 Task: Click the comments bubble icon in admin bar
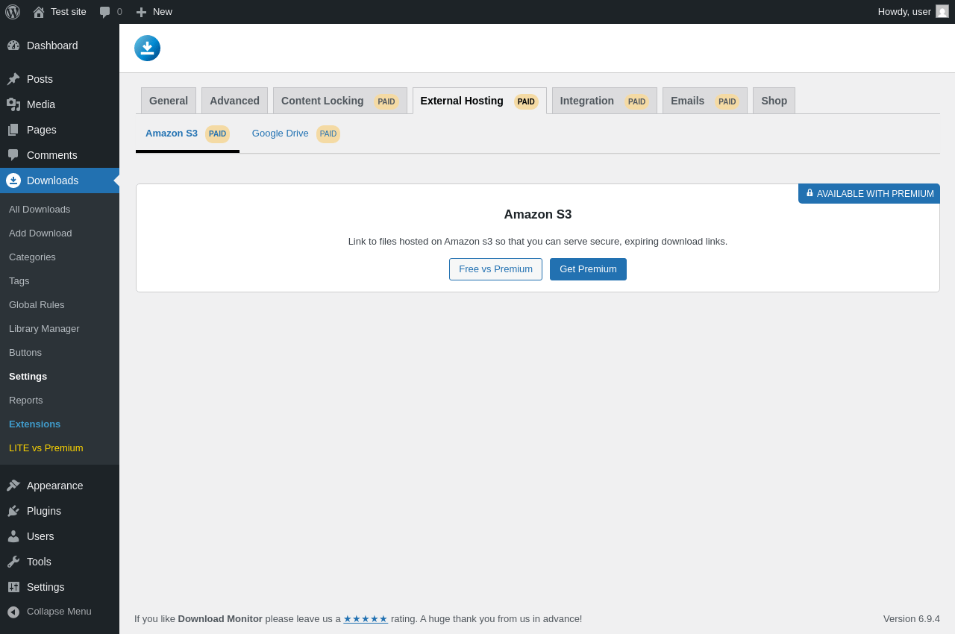click(x=105, y=12)
